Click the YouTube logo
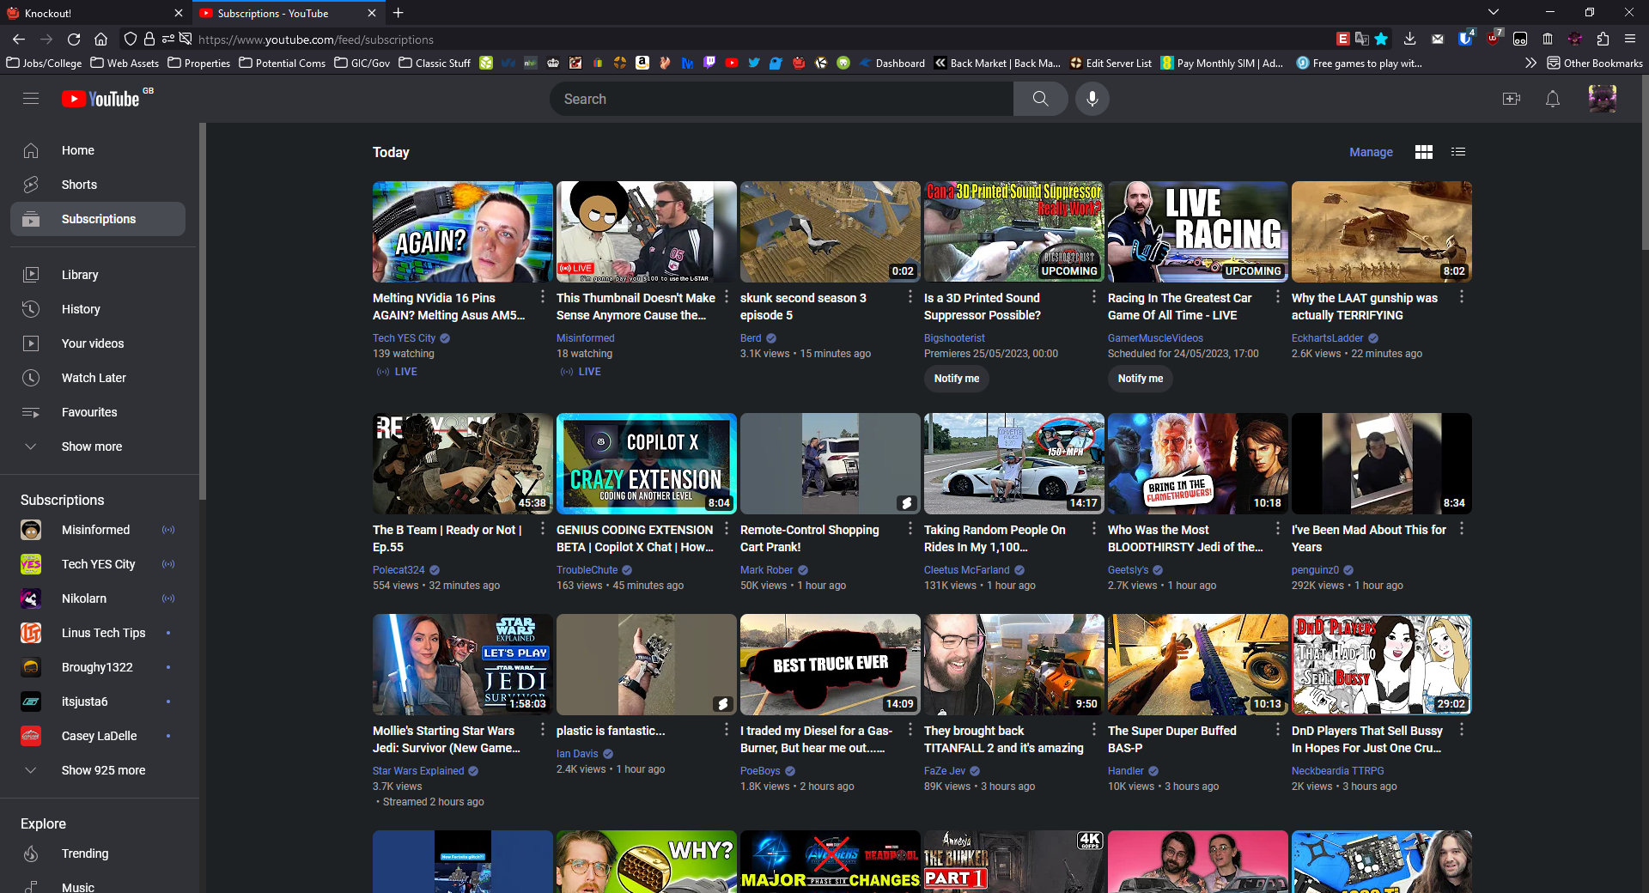The image size is (1649, 893). point(101,99)
